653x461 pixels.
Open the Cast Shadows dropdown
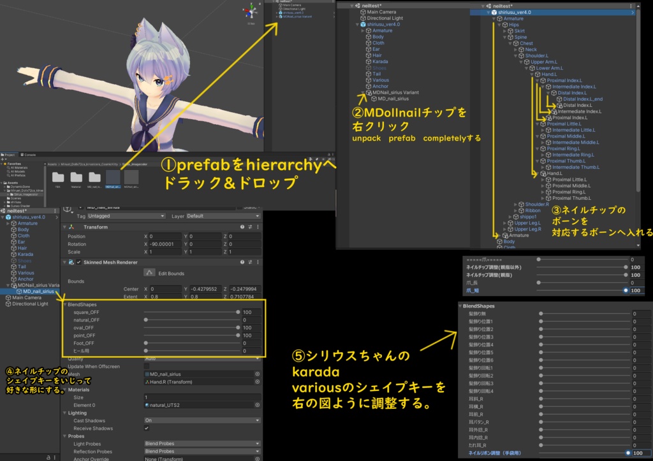point(201,420)
